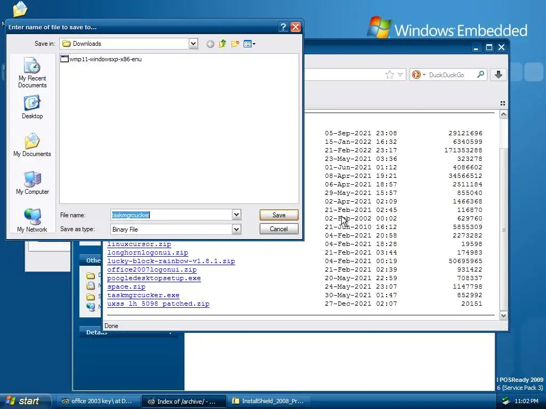Select Desktop shortcut in save dialog sidebar
This screenshot has width=546, height=409.
pyautogui.click(x=32, y=108)
